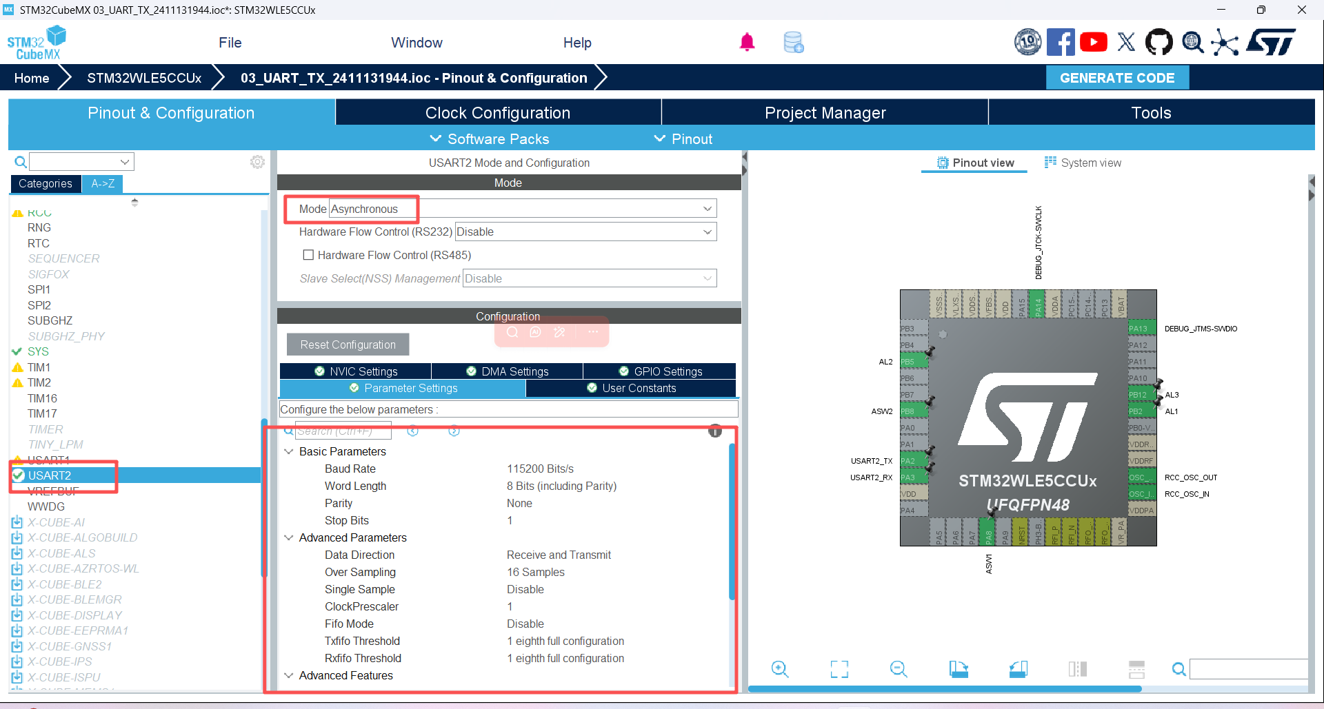Zoom out of the pinout view
The width and height of the screenshot is (1324, 709).
899,669
